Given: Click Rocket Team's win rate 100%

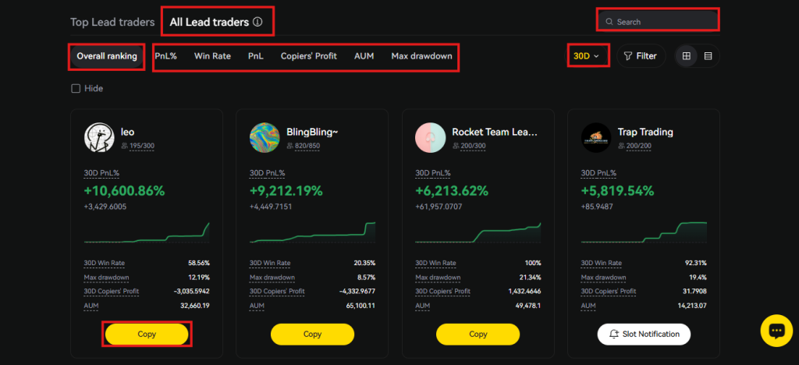Looking at the screenshot, I should point(532,263).
